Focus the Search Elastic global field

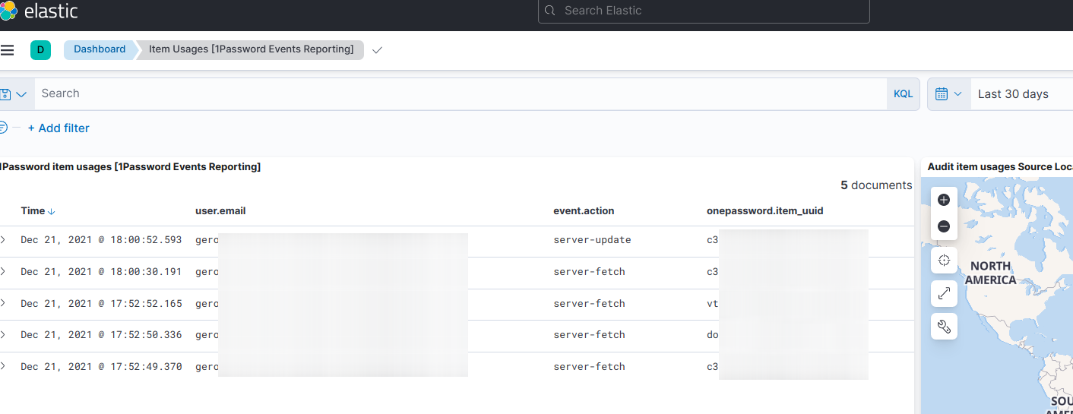(x=704, y=11)
